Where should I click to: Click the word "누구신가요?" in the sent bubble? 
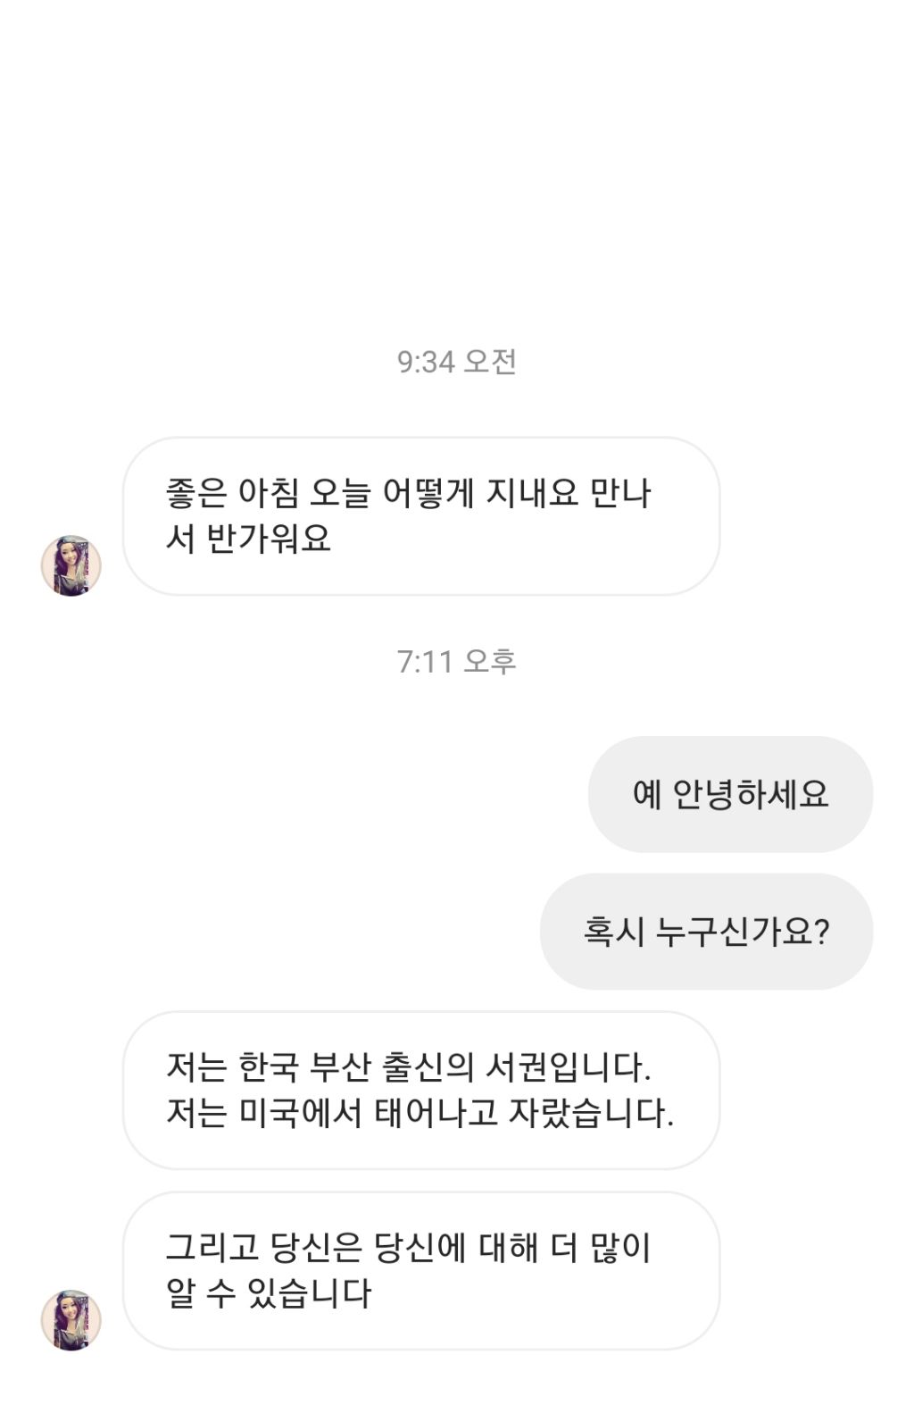[x=743, y=932]
